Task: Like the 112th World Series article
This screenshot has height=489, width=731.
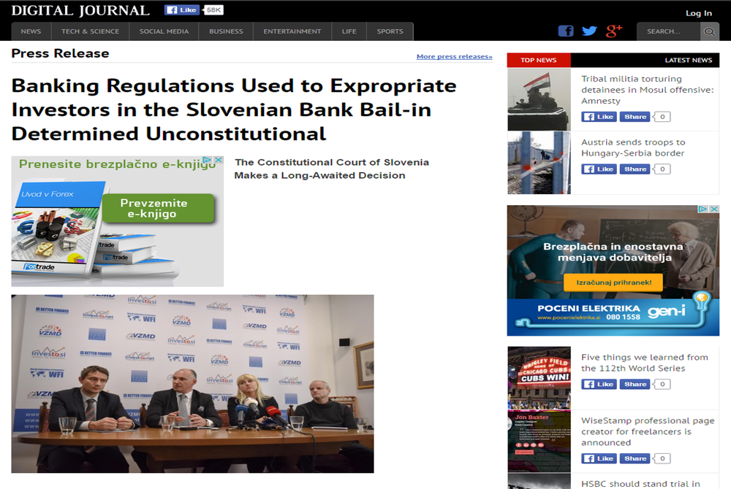Action: pos(599,384)
